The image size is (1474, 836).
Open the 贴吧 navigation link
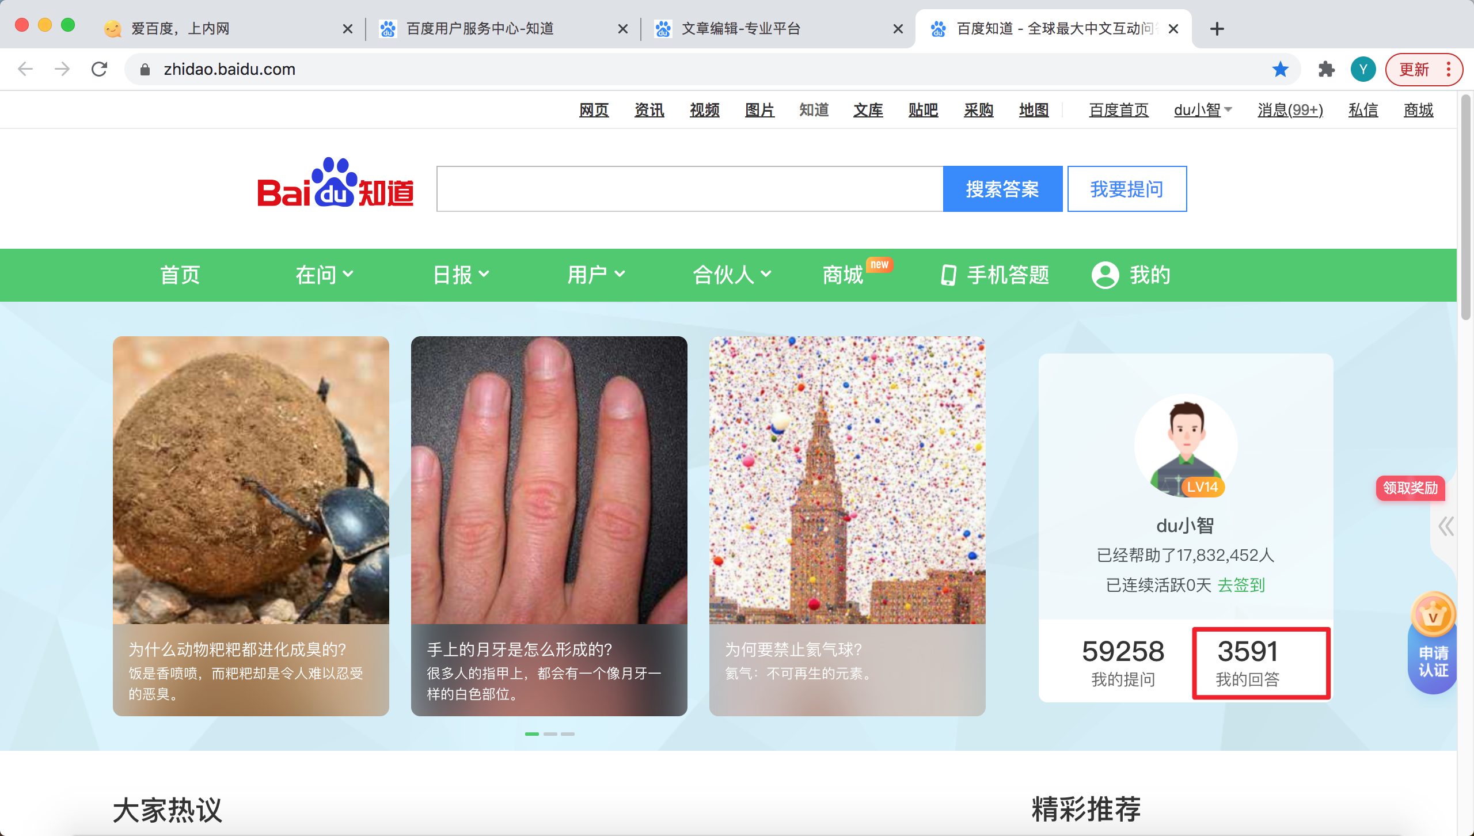click(922, 110)
